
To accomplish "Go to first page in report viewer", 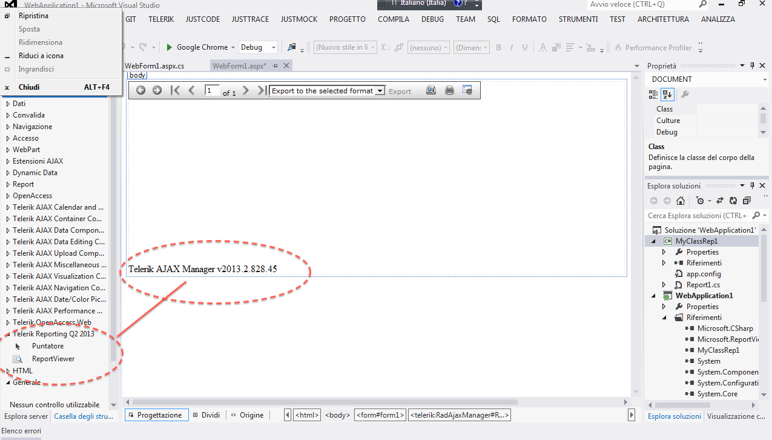I will (x=175, y=90).
